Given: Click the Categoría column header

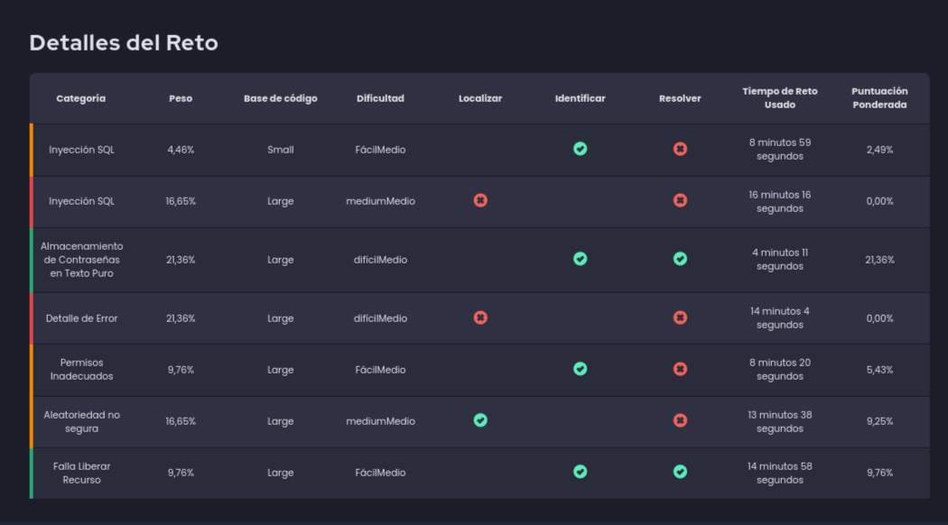Looking at the screenshot, I should tap(81, 98).
